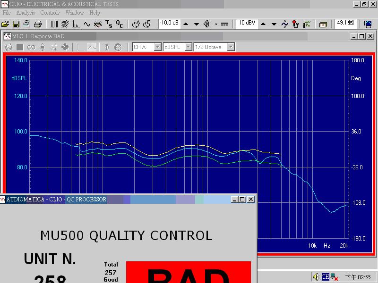The image size is (378, 283).
Task: Click the 49.1 readout field
Action: (345, 24)
